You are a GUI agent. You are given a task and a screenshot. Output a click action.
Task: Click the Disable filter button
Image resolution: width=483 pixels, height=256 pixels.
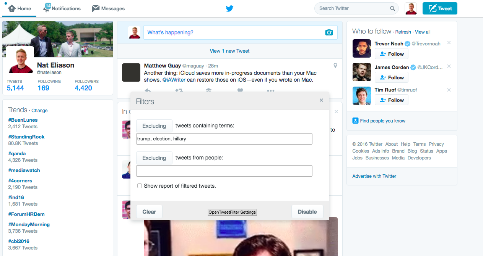coord(307,212)
